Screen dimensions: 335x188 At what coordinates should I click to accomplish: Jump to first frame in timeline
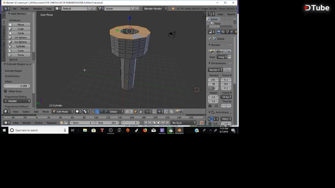[x=146, y=123]
